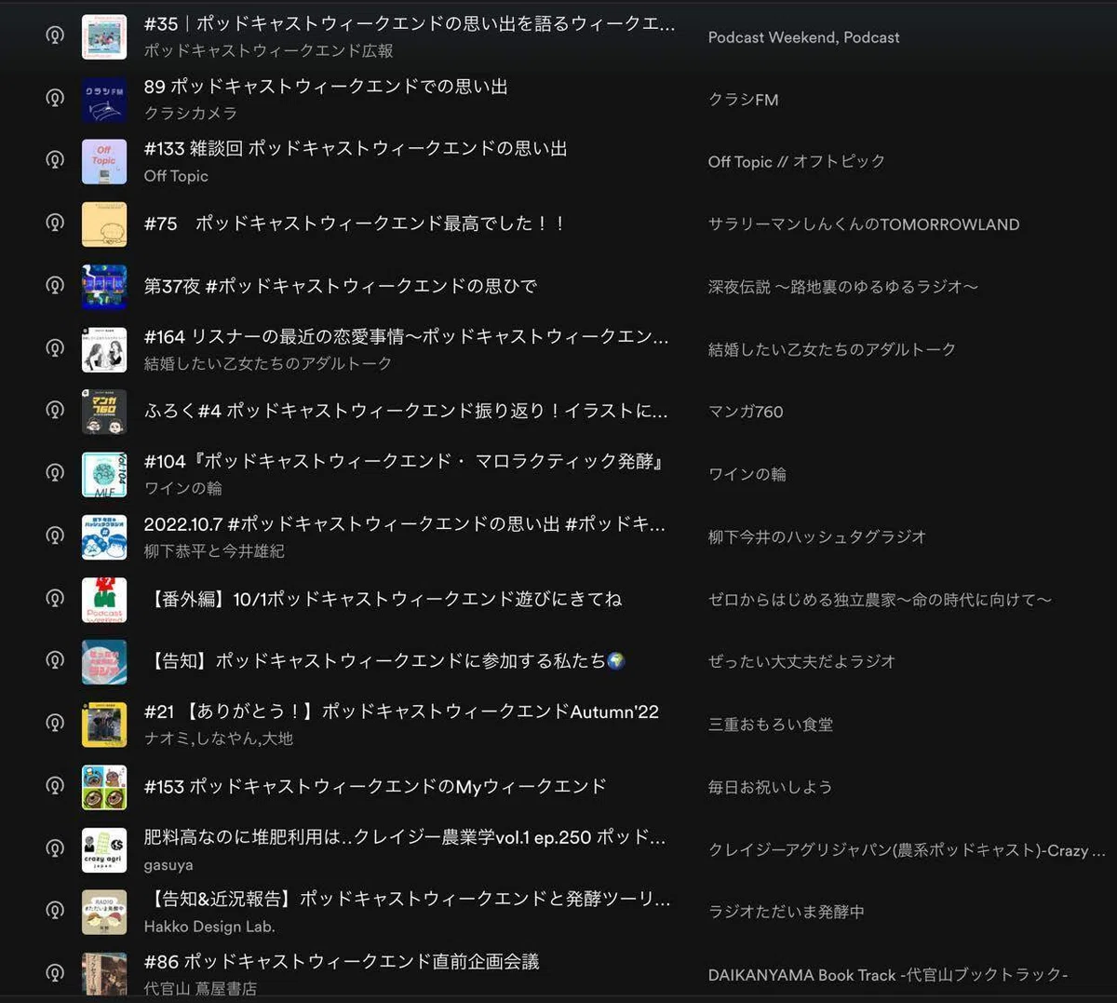Click creator name gasuya
Image resolution: width=1117 pixels, height=1003 pixels.
tap(168, 865)
